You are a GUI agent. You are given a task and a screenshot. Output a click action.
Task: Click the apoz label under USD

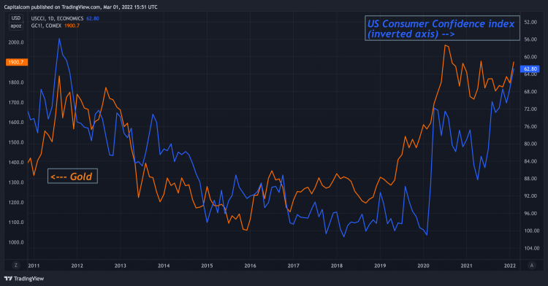coord(16,26)
